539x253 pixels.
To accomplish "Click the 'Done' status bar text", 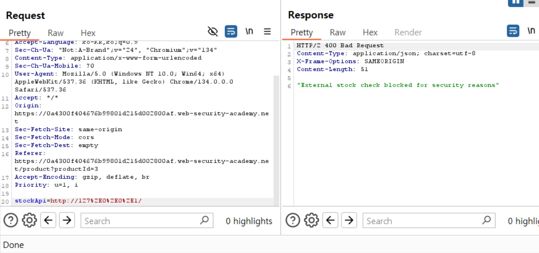I will [14, 245].
